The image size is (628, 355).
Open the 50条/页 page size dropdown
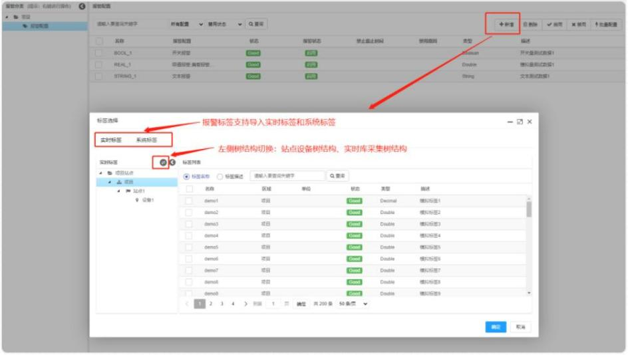[353, 304]
